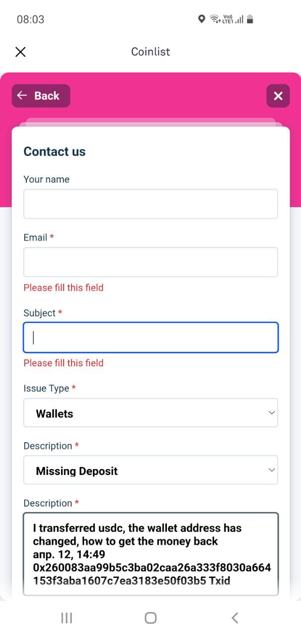Focus the Email input field
Screen dimensions: 301x636
pos(150,262)
